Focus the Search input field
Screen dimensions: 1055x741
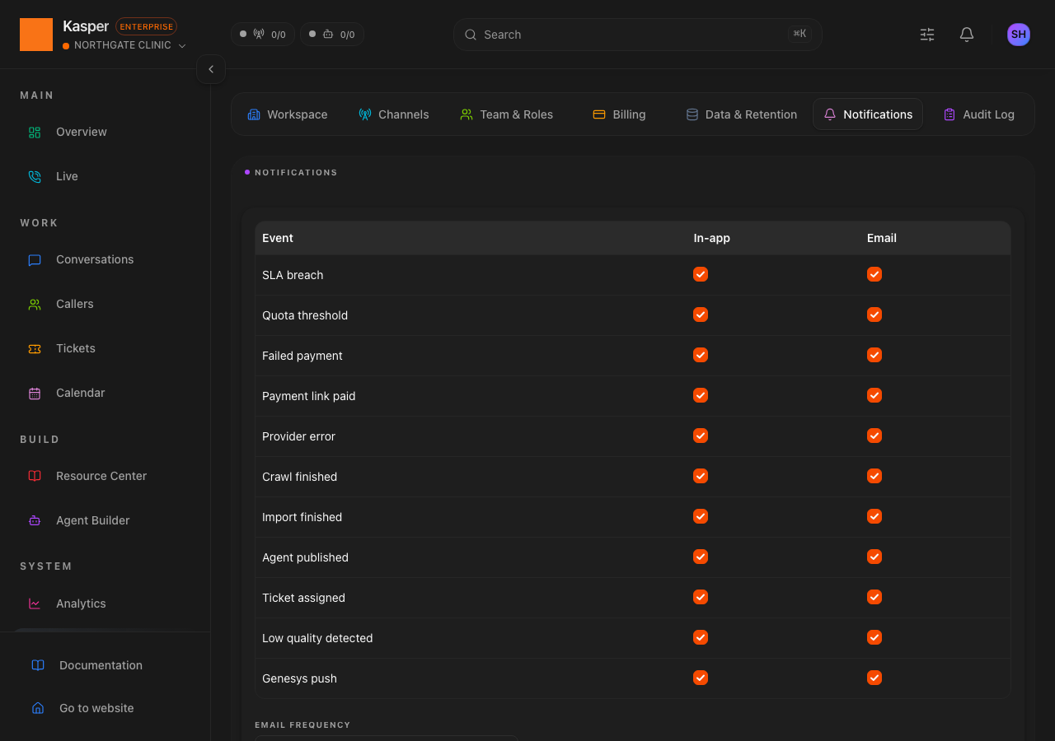[638, 35]
